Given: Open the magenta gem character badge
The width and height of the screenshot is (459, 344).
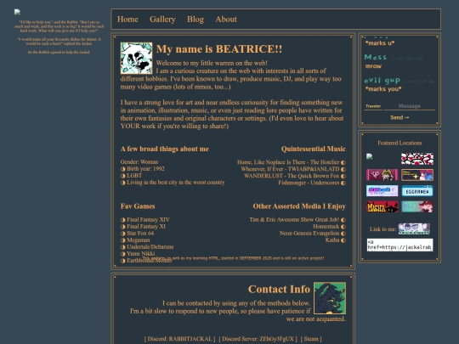Looking at the screenshot, I should pos(382,175).
